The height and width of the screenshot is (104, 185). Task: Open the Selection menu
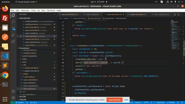pyautogui.click(x=25, y=10)
